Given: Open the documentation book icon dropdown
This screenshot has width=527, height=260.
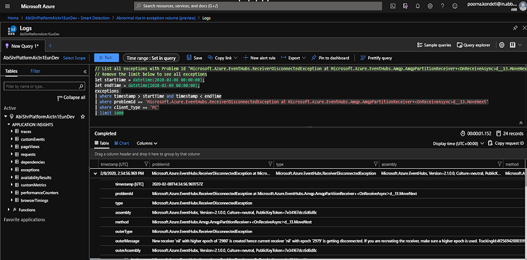Looking at the screenshot, I should click(515, 45).
